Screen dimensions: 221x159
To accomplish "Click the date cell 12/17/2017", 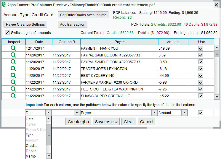I will (x=39, y=48).
